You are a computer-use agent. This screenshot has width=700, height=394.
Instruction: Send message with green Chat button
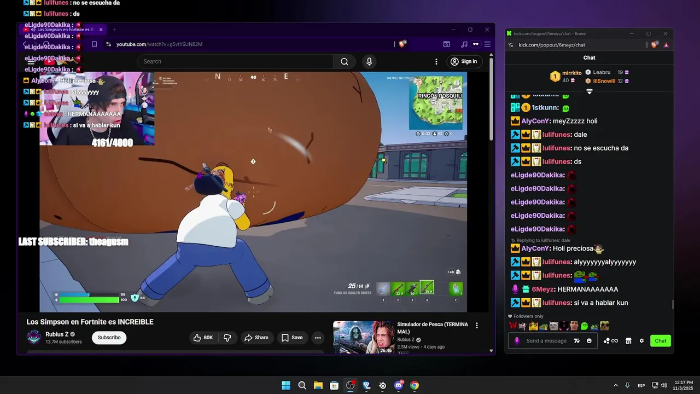click(661, 341)
